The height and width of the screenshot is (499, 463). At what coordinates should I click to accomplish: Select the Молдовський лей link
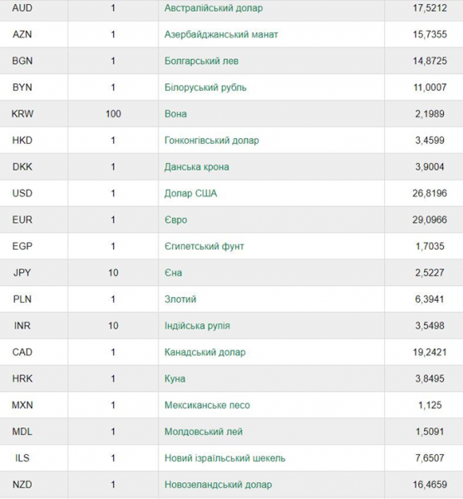click(204, 432)
